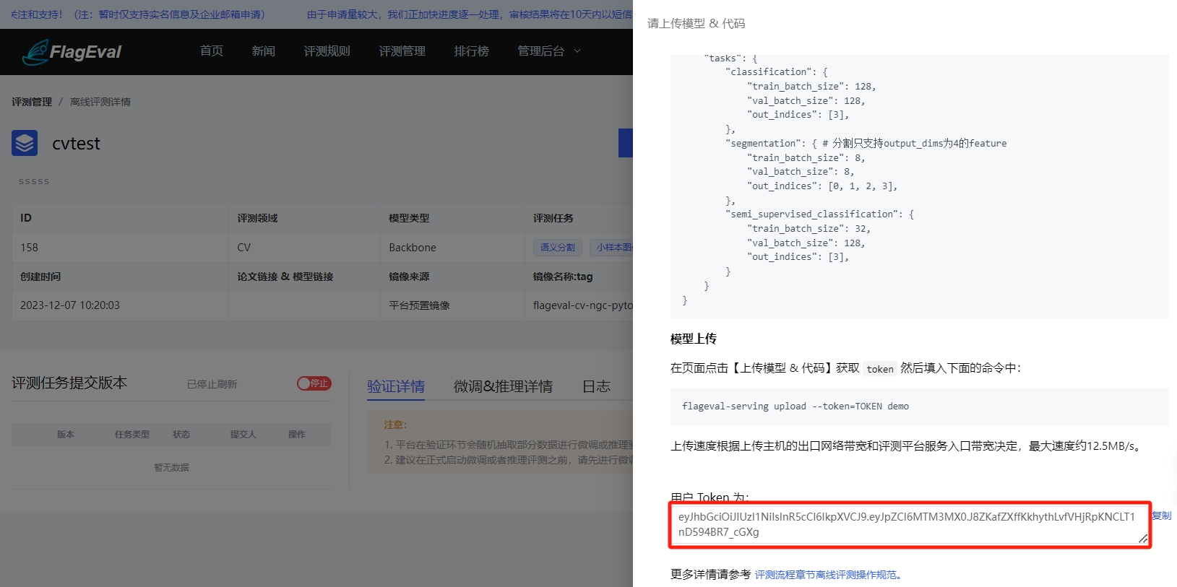1177x587 pixels.
Task: Expand the 管理后台 dropdown menu
Action: point(548,51)
